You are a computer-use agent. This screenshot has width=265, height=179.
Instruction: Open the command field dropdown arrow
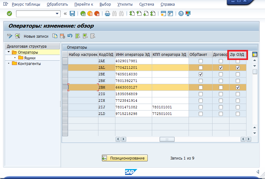coord(57,14)
